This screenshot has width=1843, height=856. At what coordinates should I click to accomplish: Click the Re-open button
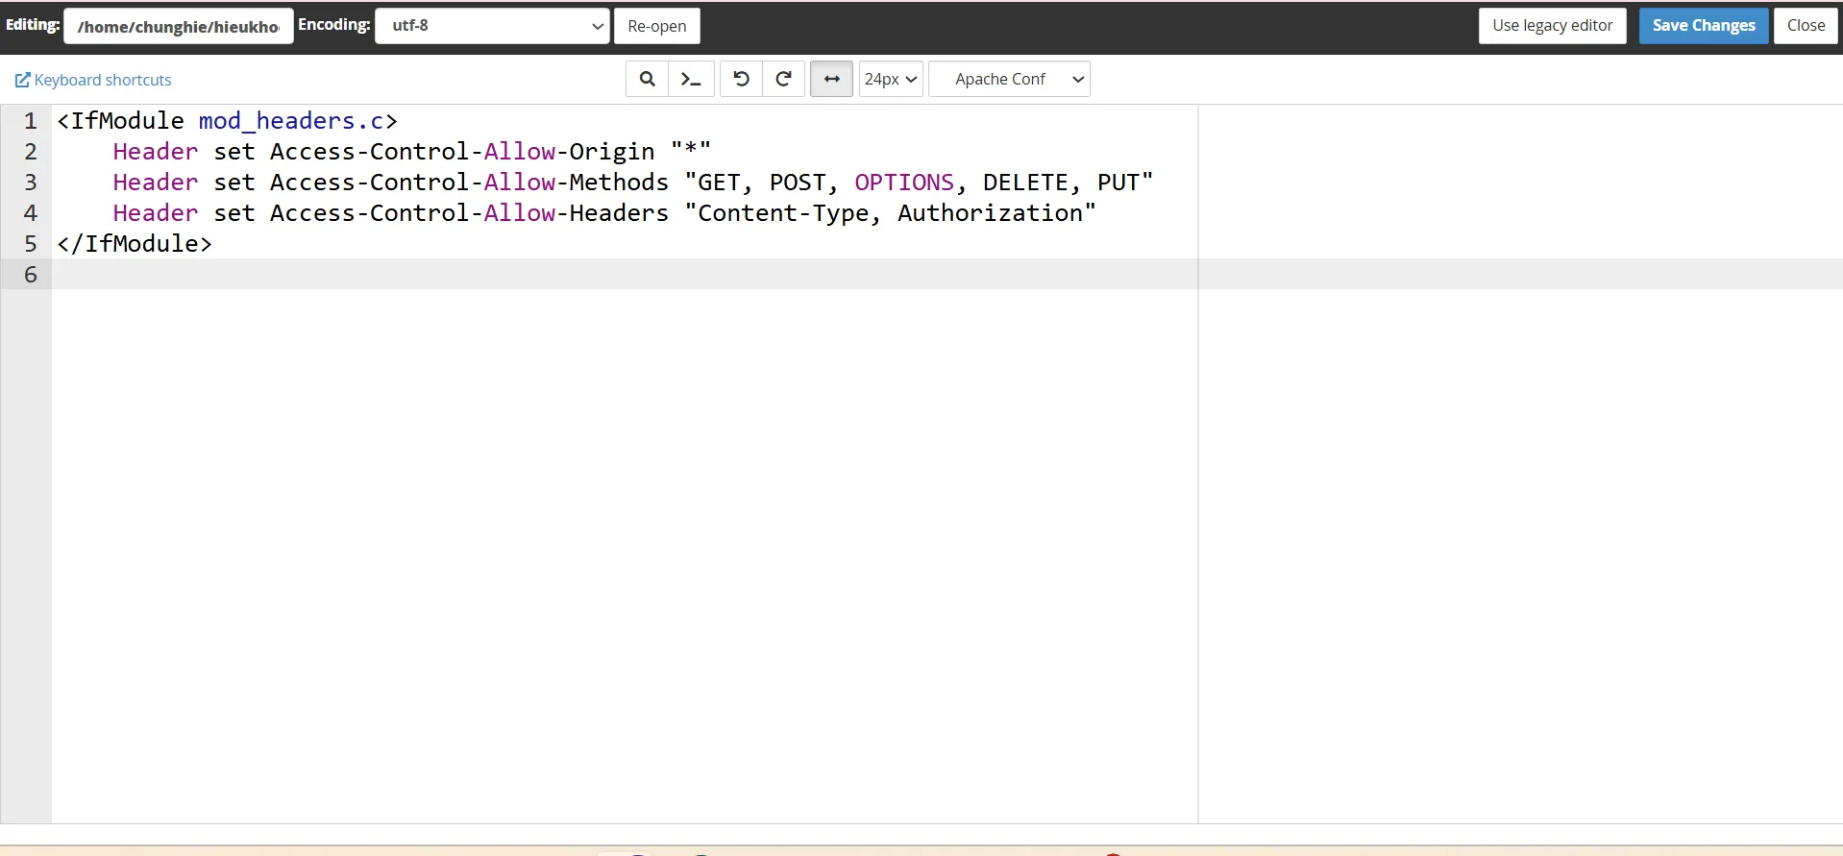tap(656, 26)
